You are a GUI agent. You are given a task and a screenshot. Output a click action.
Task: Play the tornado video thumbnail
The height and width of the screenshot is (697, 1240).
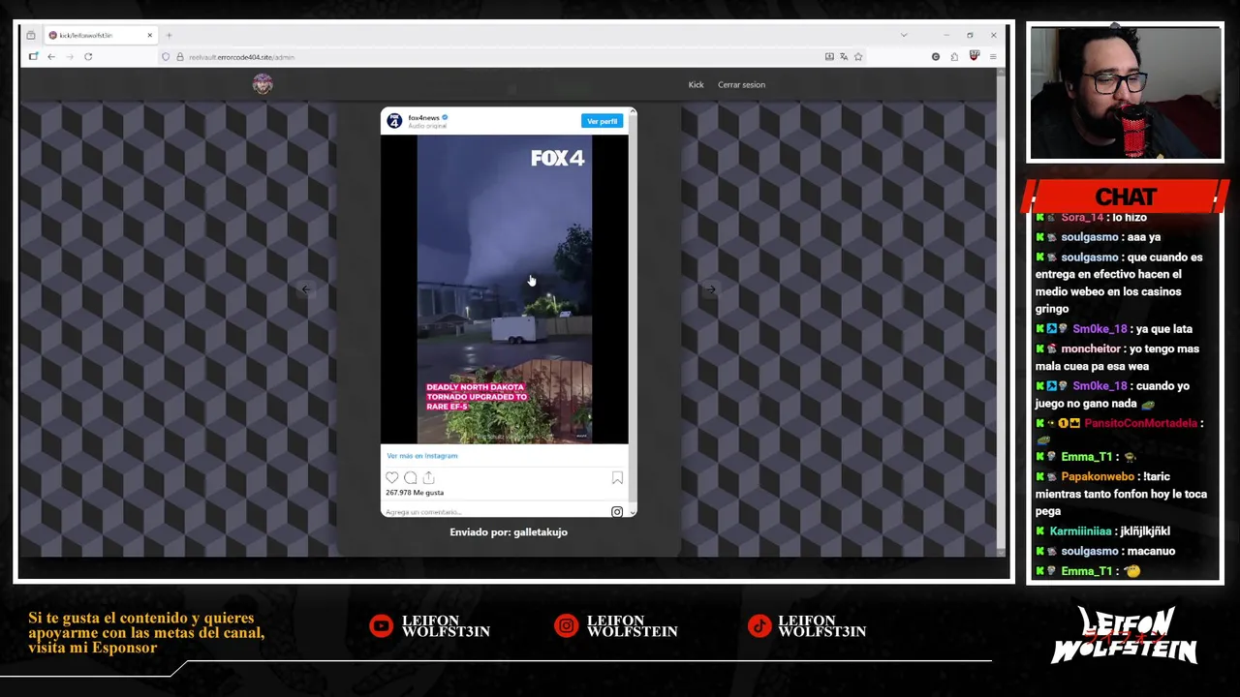[x=504, y=289]
